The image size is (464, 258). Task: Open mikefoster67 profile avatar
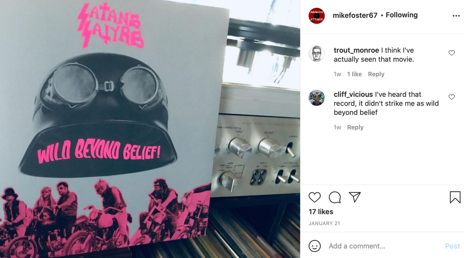tap(316, 16)
